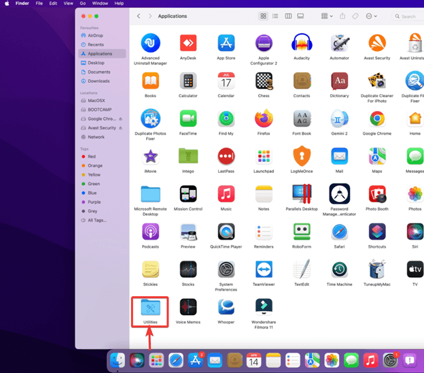The width and height of the screenshot is (424, 373).
Task: Launch the Dictionary app
Action: pyautogui.click(x=340, y=81)
